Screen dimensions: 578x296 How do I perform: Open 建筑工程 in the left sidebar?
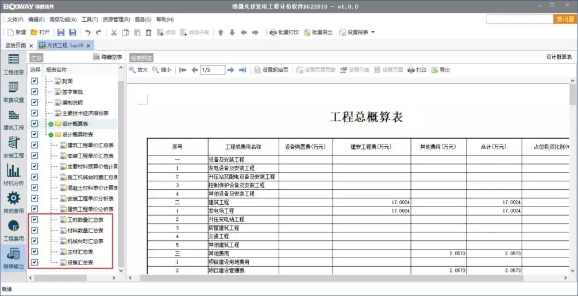pos(14,120)
